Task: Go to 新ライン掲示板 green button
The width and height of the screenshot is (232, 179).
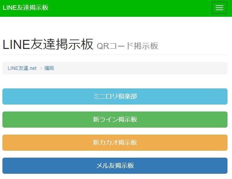Action: click(115, 120)
